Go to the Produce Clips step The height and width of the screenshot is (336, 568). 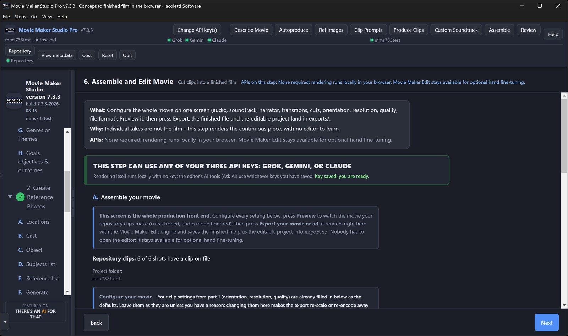tap(409, 30)
